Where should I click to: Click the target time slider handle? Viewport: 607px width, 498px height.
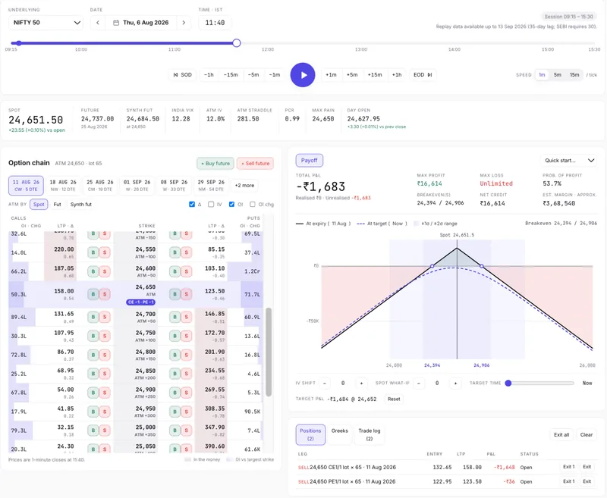coord(508,384)
